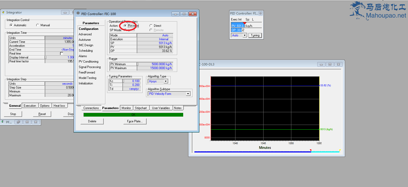Open the Connections tab

point(91,108)
